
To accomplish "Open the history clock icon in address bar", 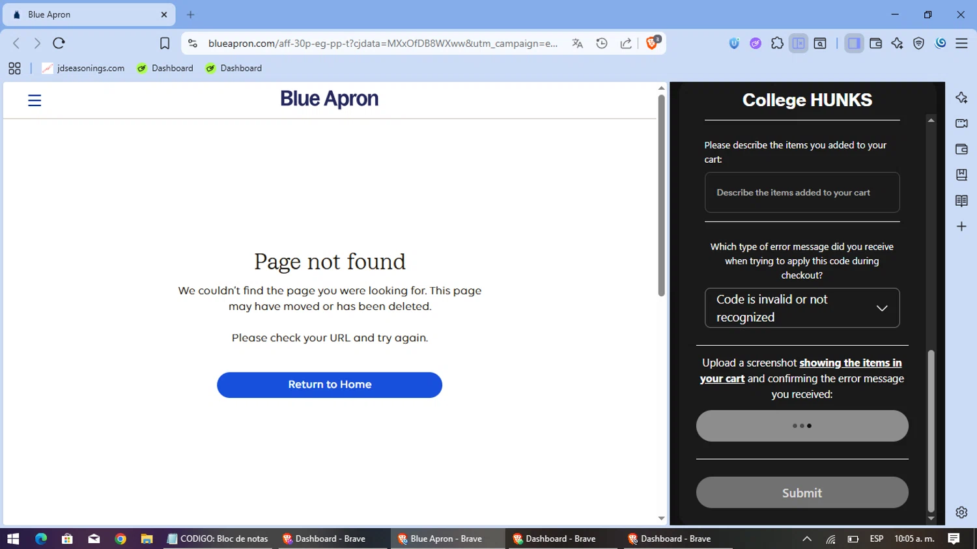I will pos(602,43).
